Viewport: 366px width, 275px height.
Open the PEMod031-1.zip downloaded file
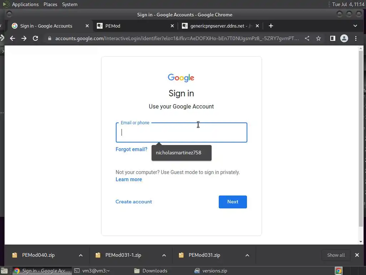123,255
